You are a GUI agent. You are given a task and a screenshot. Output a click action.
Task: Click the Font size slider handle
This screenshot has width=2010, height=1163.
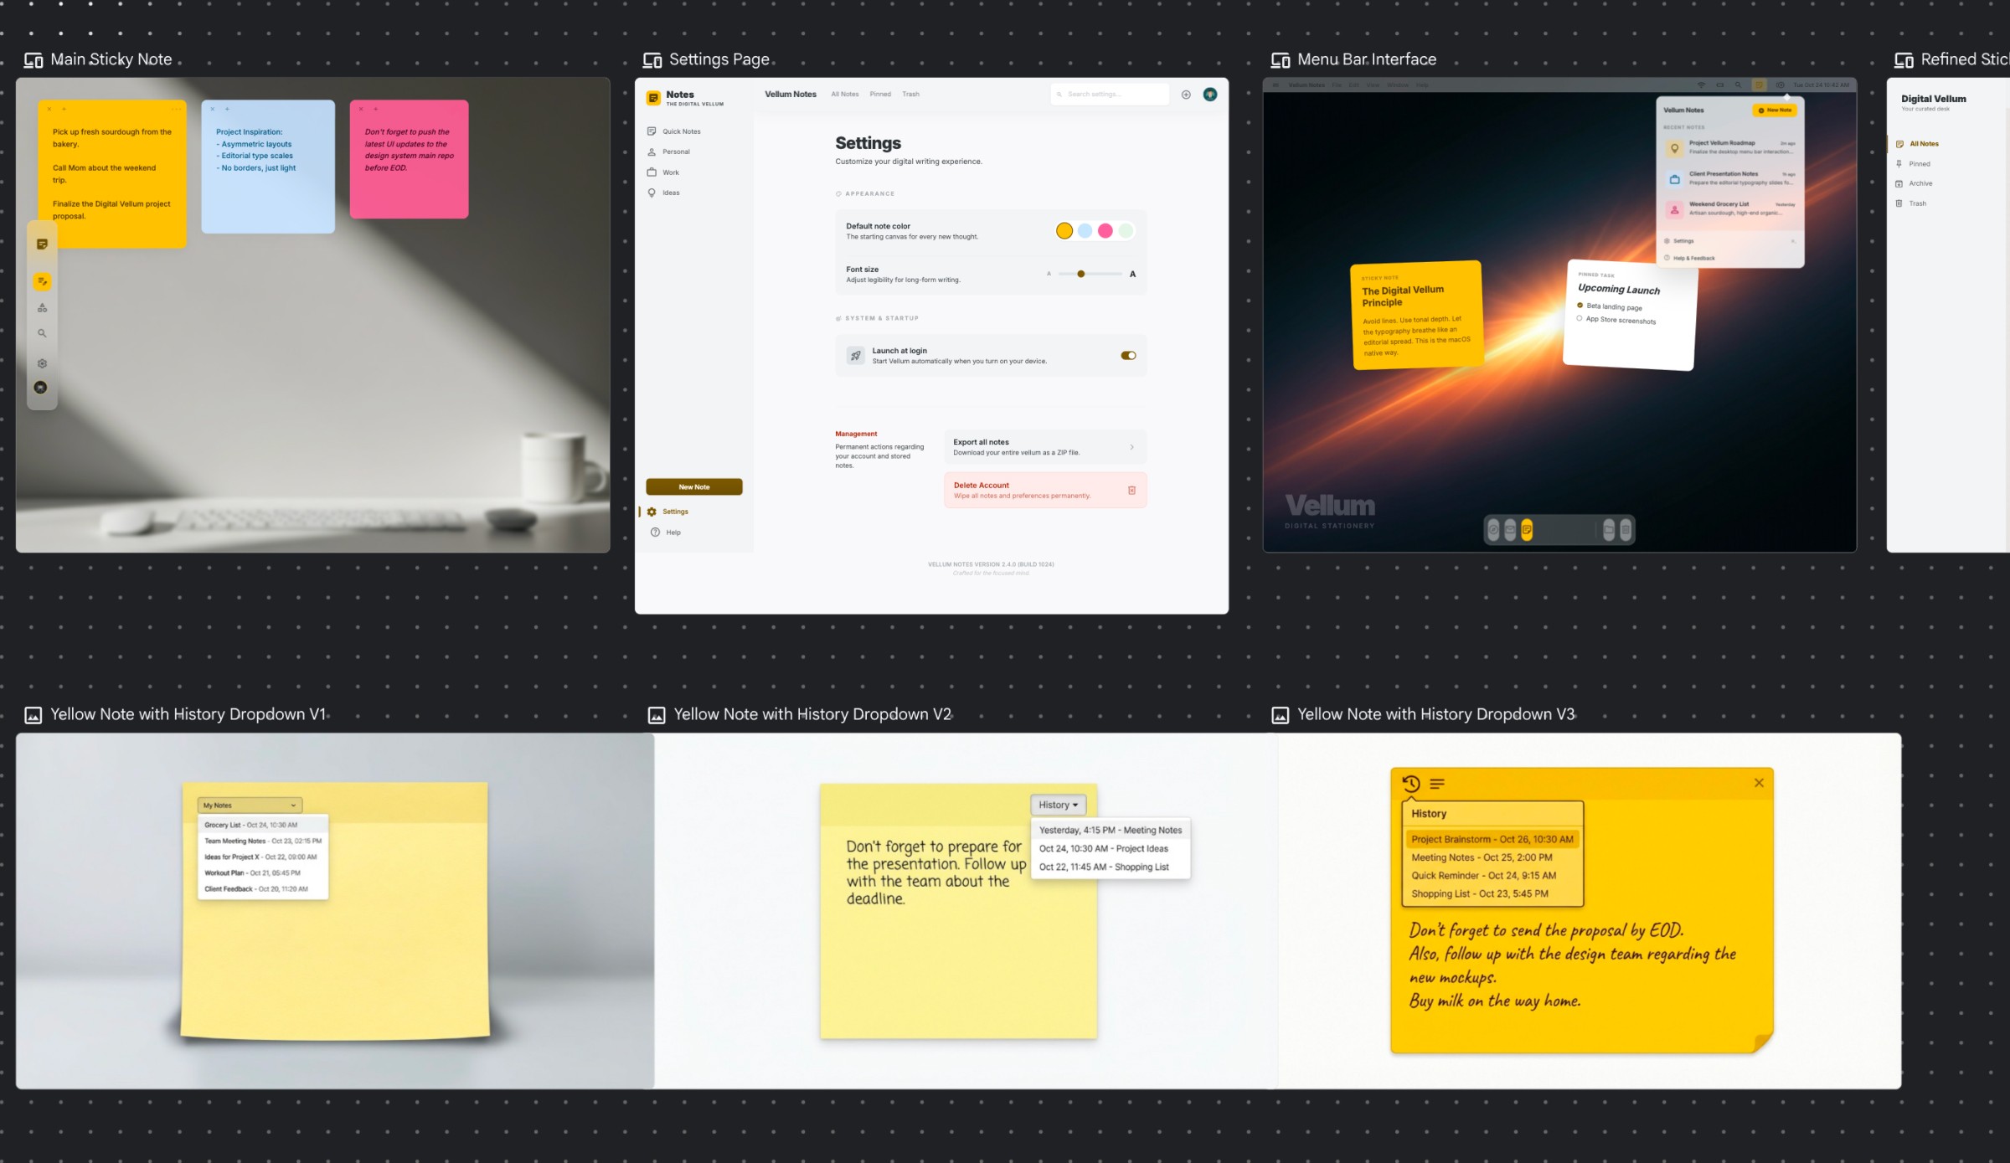1081,274
